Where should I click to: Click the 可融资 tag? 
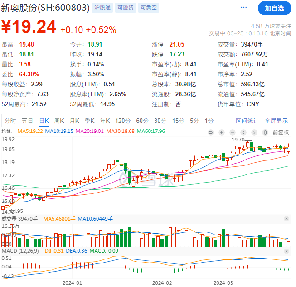pyautogui.click(x=126, y=8)
